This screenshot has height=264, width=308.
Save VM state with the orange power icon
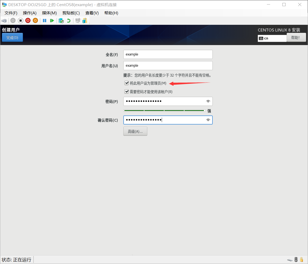(35, 21)
